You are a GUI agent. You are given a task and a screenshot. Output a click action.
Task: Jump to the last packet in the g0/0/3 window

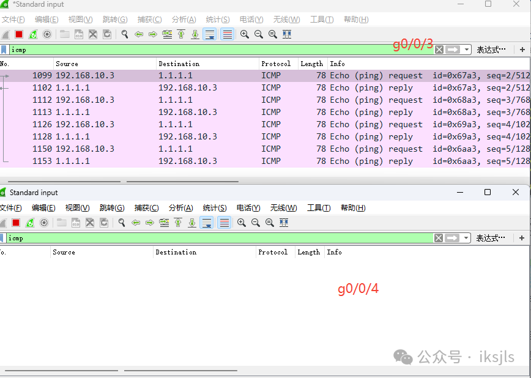pyautogui.click(x=195, y=34)
